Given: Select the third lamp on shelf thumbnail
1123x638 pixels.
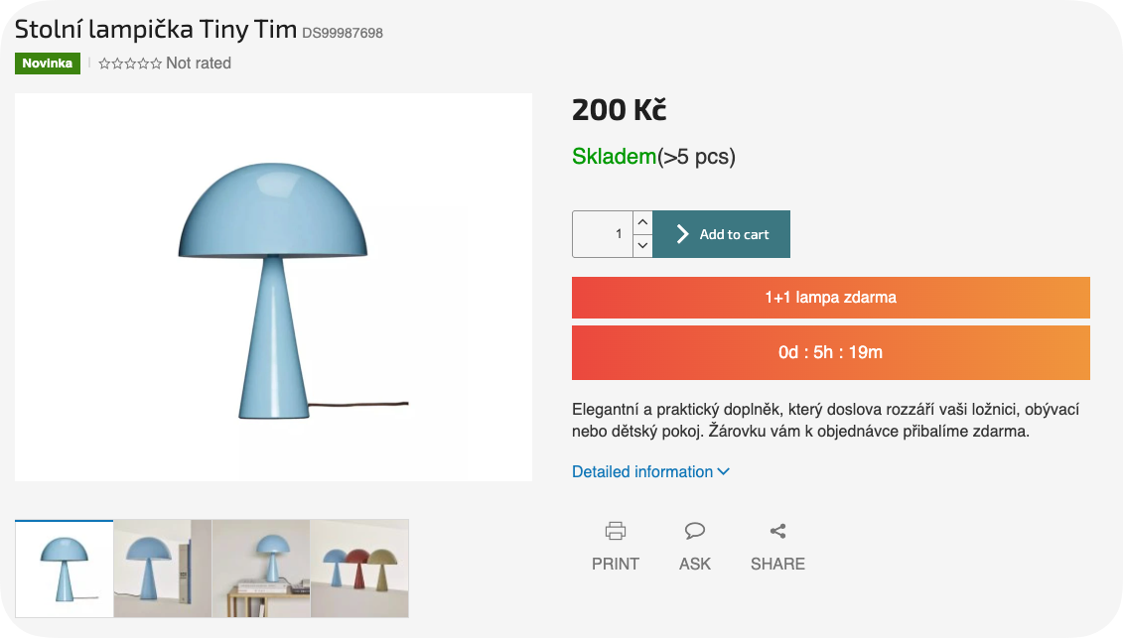Looking at the screenshot, I should click(x=261, y=569).
